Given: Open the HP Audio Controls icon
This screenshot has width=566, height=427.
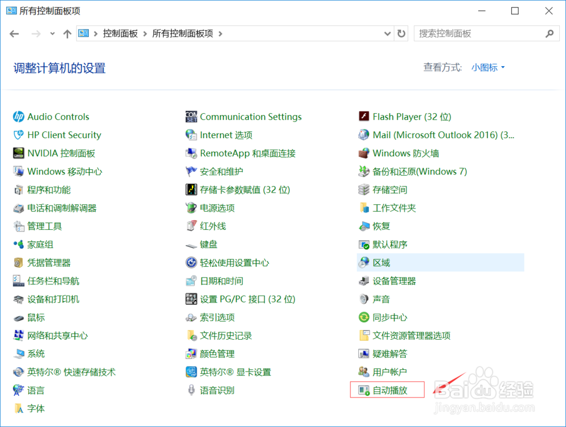Looking at the screenshot, I should [x=19, y=117].
